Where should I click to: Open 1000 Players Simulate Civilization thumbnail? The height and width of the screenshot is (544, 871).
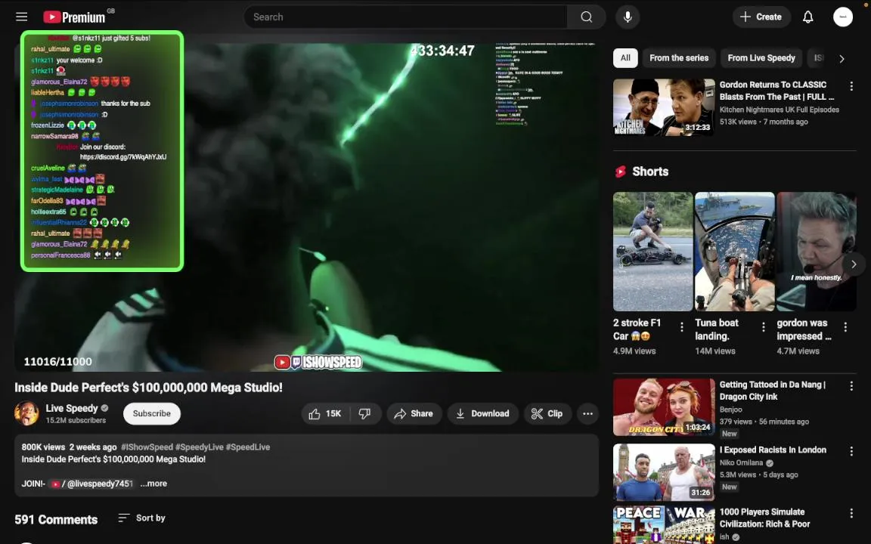click(x=664, y=524)
